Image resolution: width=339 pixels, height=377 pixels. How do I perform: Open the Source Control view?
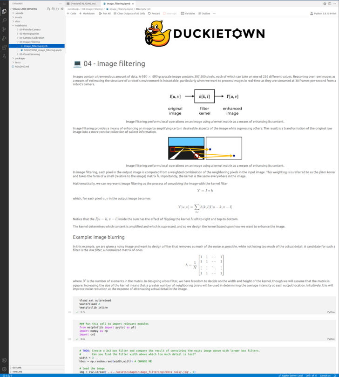[x=4, y=29]
